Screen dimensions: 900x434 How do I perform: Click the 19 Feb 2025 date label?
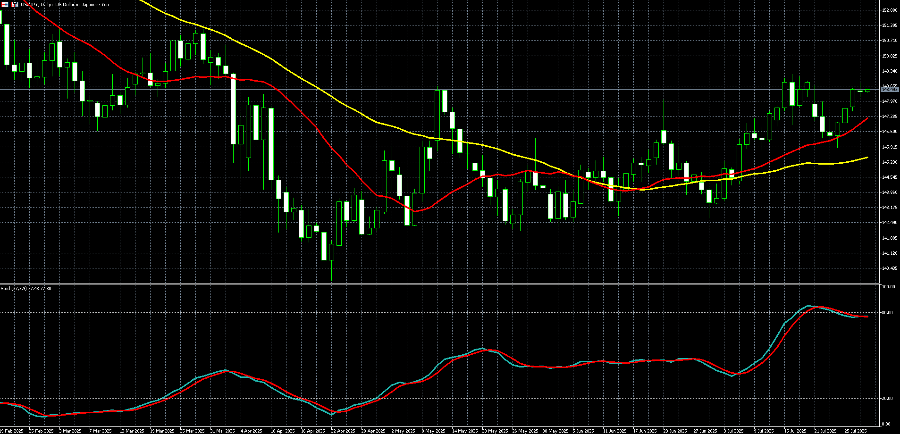[x=12, y=431]
